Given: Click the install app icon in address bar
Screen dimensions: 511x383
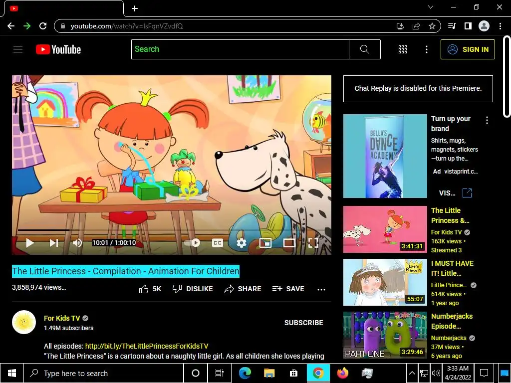Looking at the screenshot, I should [400, 26].
